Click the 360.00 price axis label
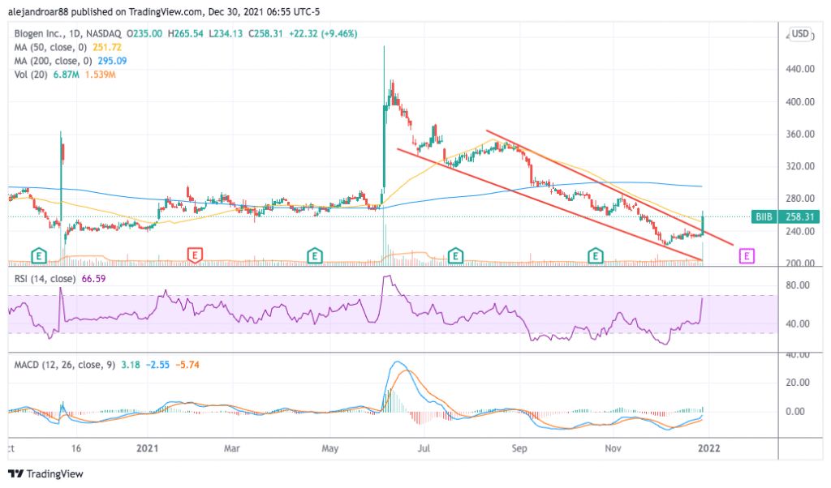The image size is (831, 488). 800,134
